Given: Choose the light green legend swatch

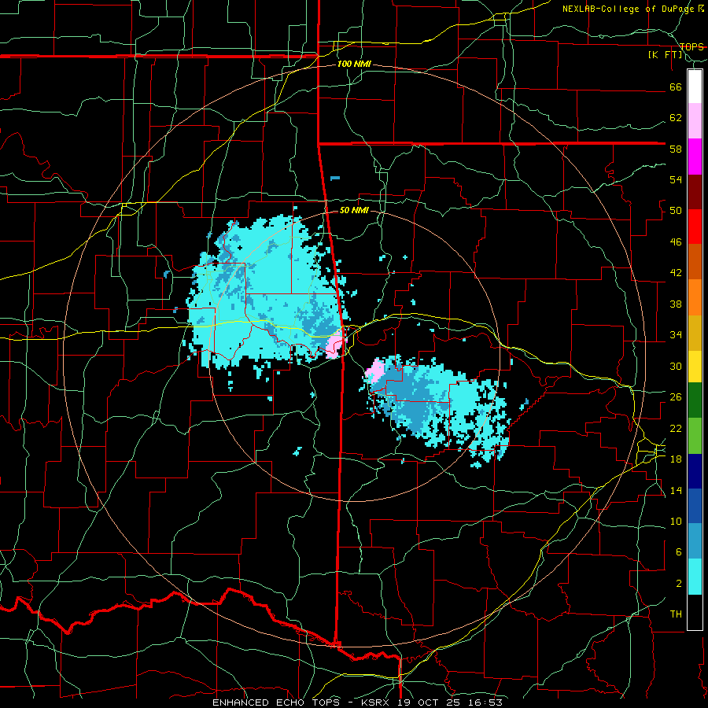Looking at the screenshot, I should pyautogui.click(x=695, y=436).
